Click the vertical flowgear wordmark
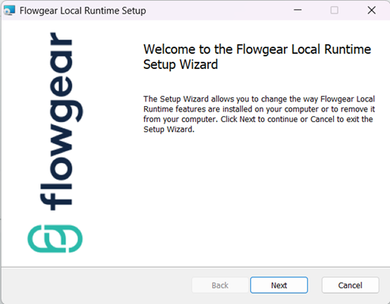 61,121
